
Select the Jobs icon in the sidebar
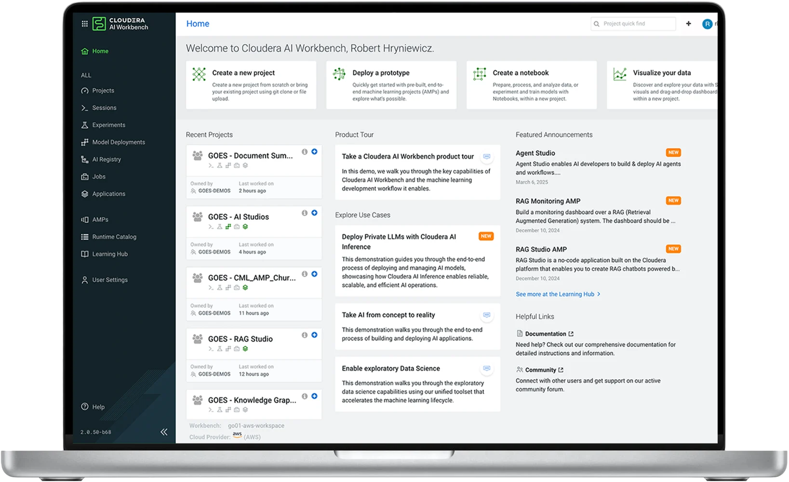click(84, 176)
